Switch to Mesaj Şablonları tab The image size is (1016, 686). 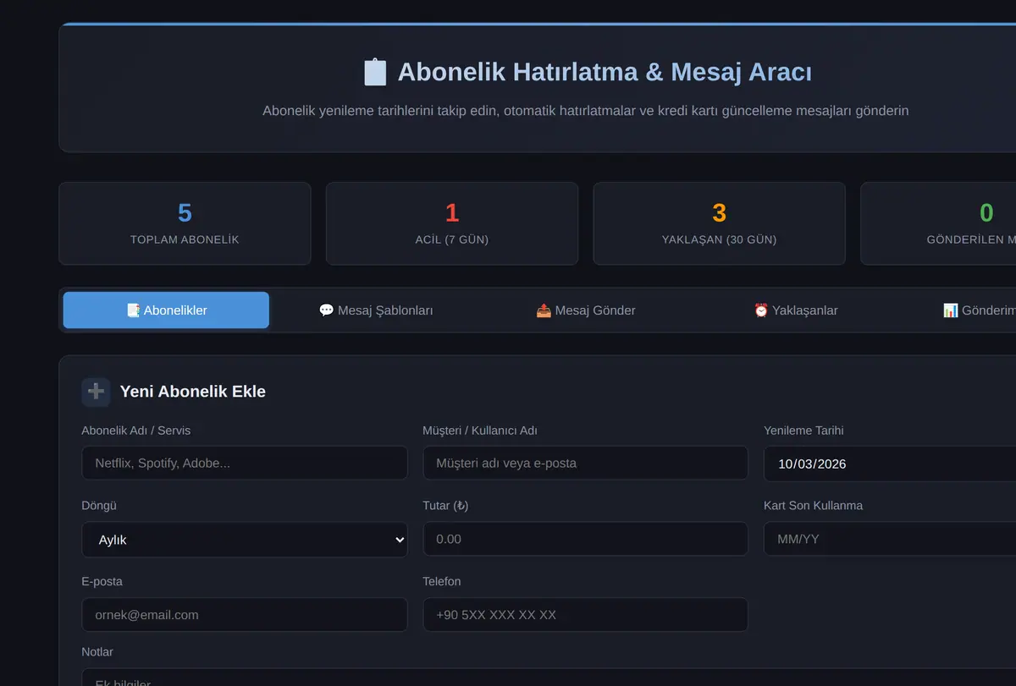point(376,310)
